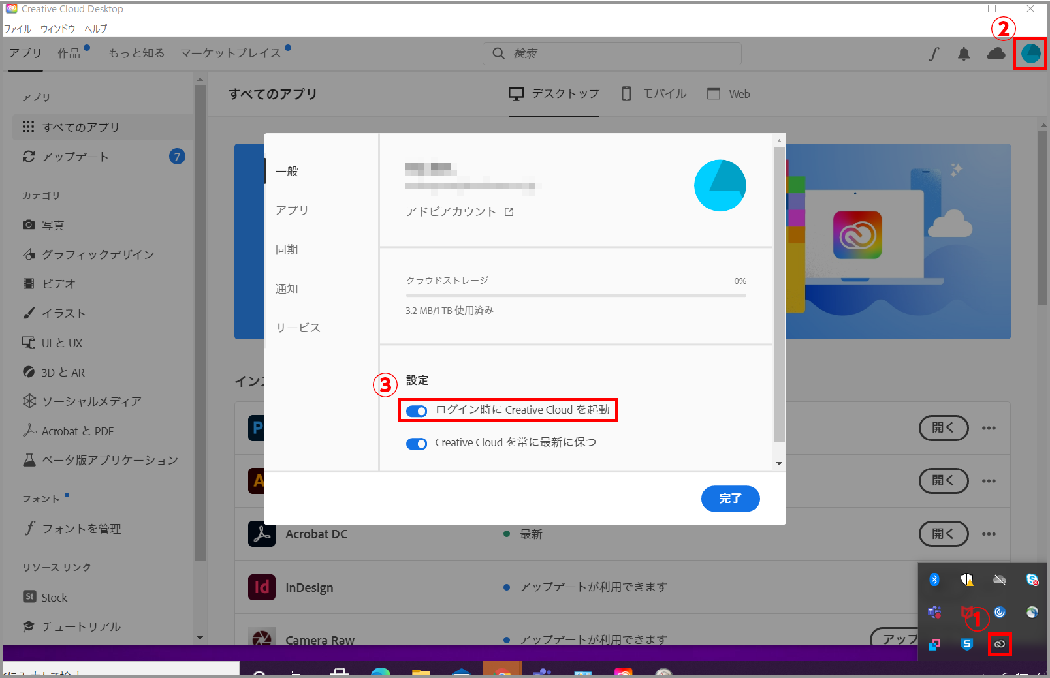This screenshot has height=678, width=1050.
Task: Click the Creative Cloud sync cloud icon
Action: click(x=995, y=54)
